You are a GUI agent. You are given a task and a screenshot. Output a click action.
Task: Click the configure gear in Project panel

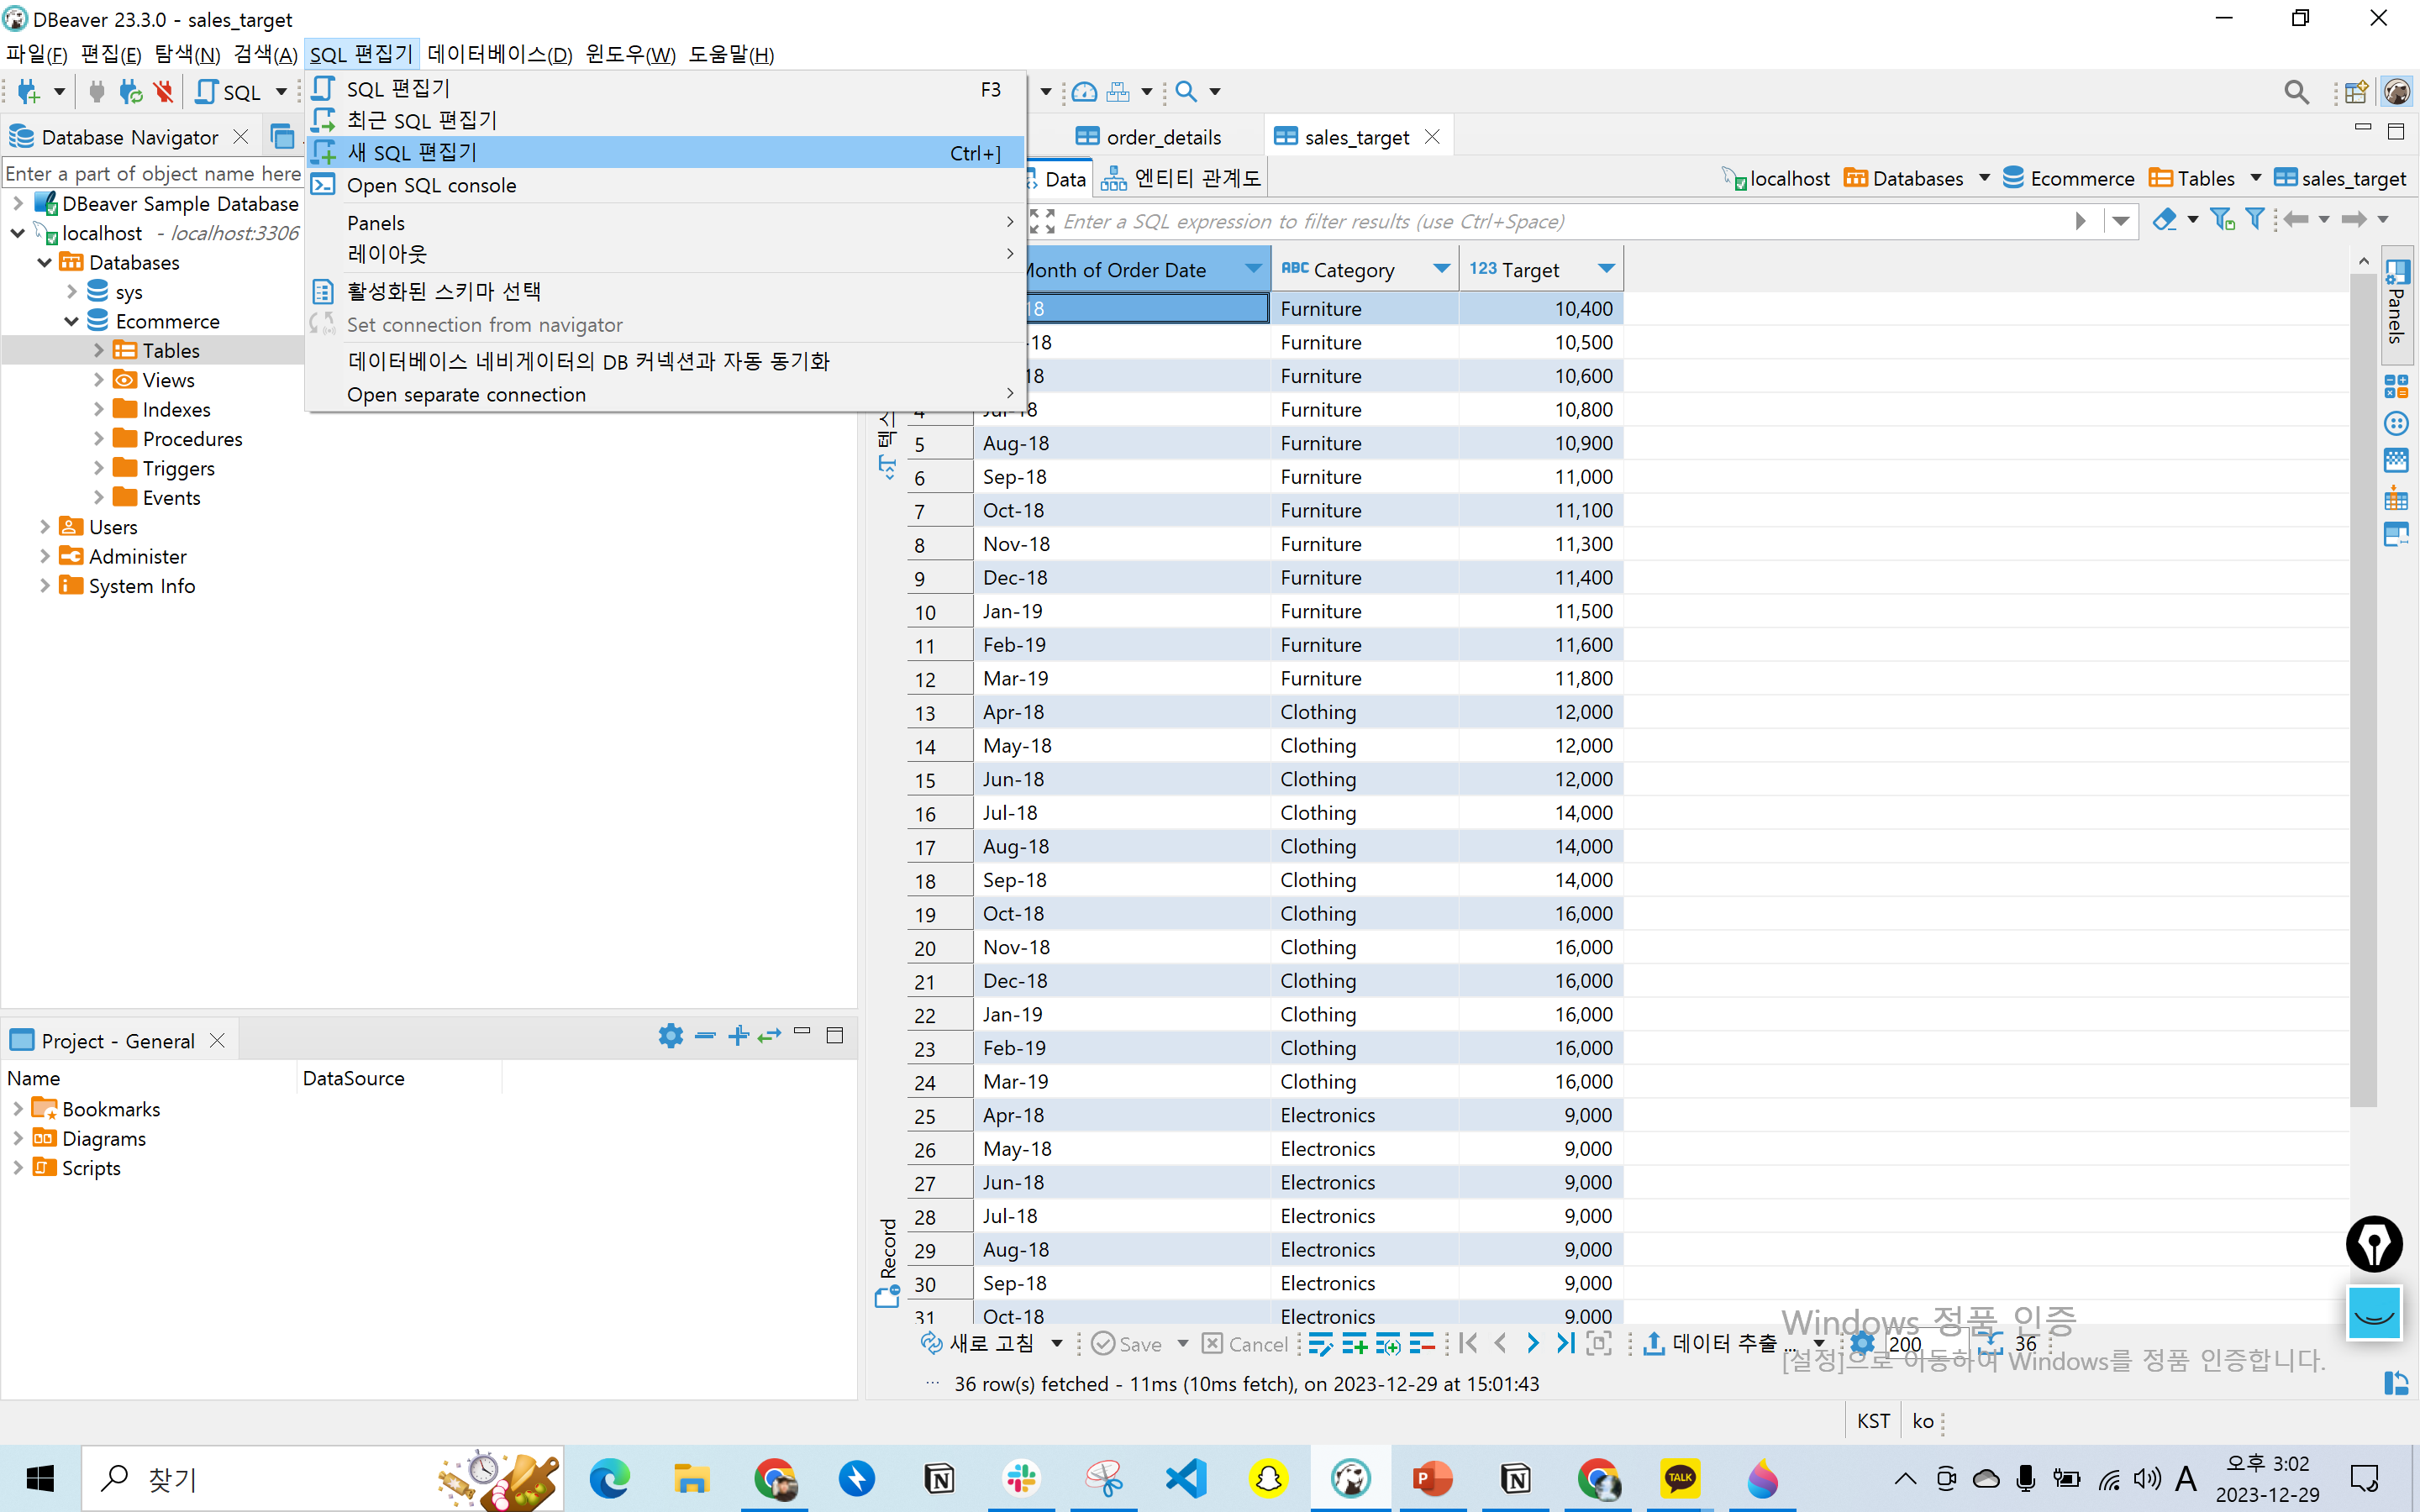click(670, 1036)
